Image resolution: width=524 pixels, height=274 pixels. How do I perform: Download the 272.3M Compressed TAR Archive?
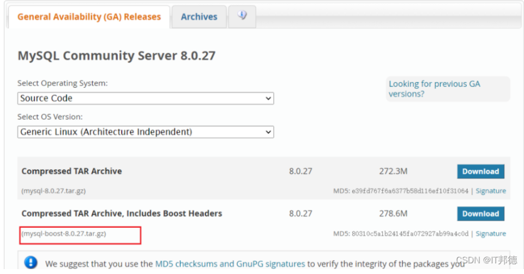[480, 172]
